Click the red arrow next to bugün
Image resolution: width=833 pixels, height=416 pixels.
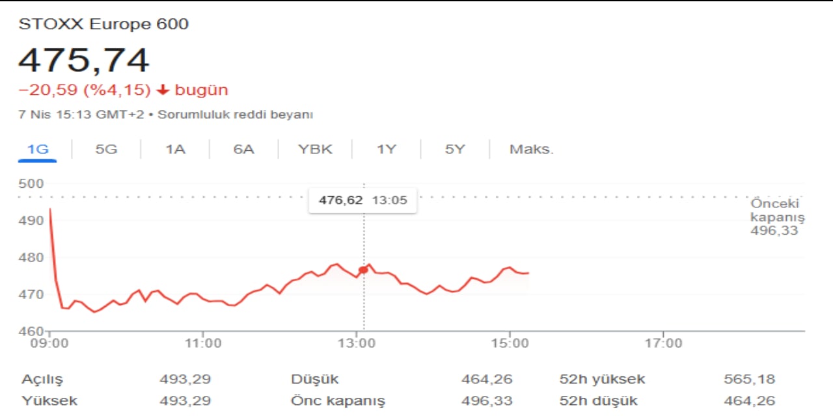pyautogui.click(x=163, y=90)
